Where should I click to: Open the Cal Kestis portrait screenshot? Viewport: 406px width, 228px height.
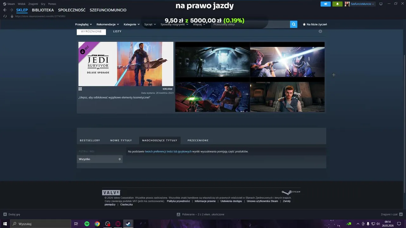tap(287, 94)
